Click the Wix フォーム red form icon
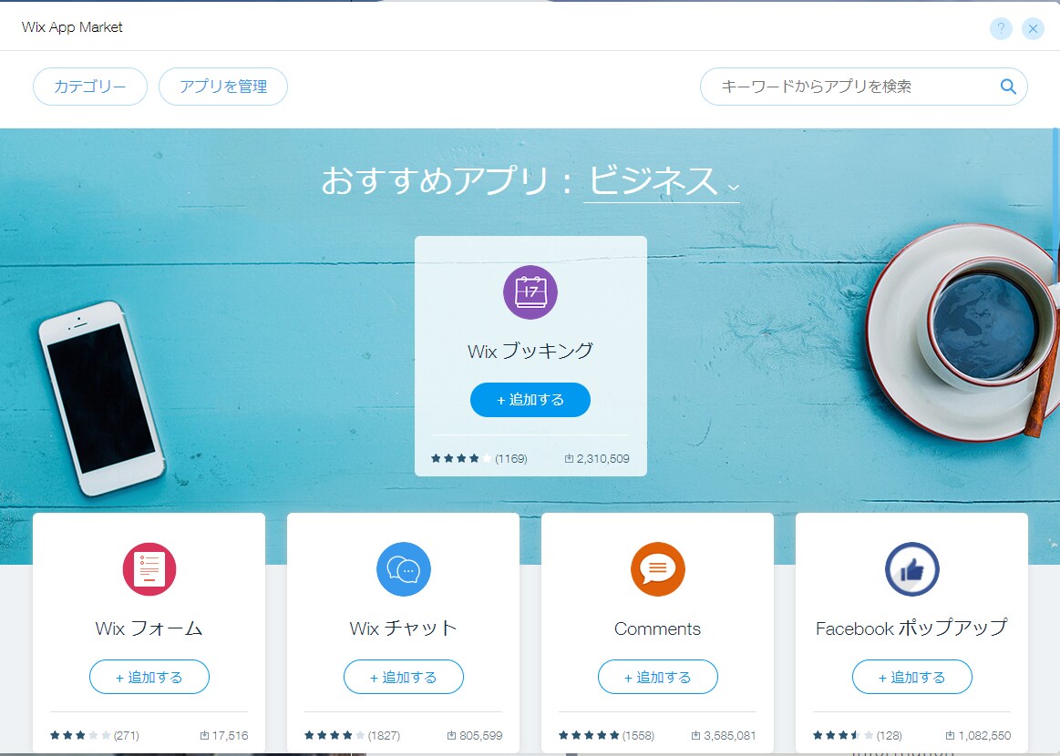This screenshot has height=756, width=1060. coord(149,569)
